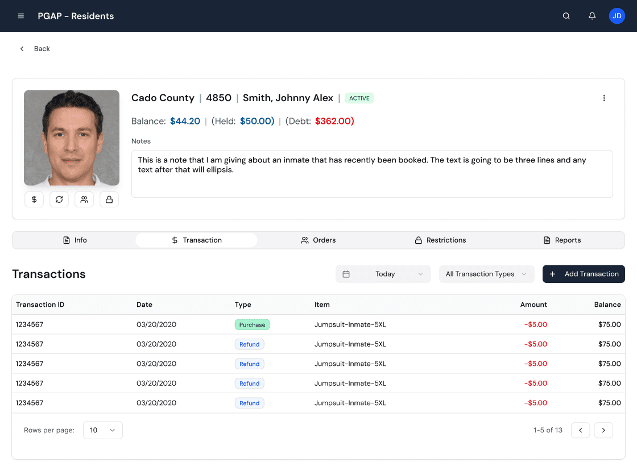Open the three-dot resident options menu
The height and width of the screenshot is (471, 637).
[603, 98]
